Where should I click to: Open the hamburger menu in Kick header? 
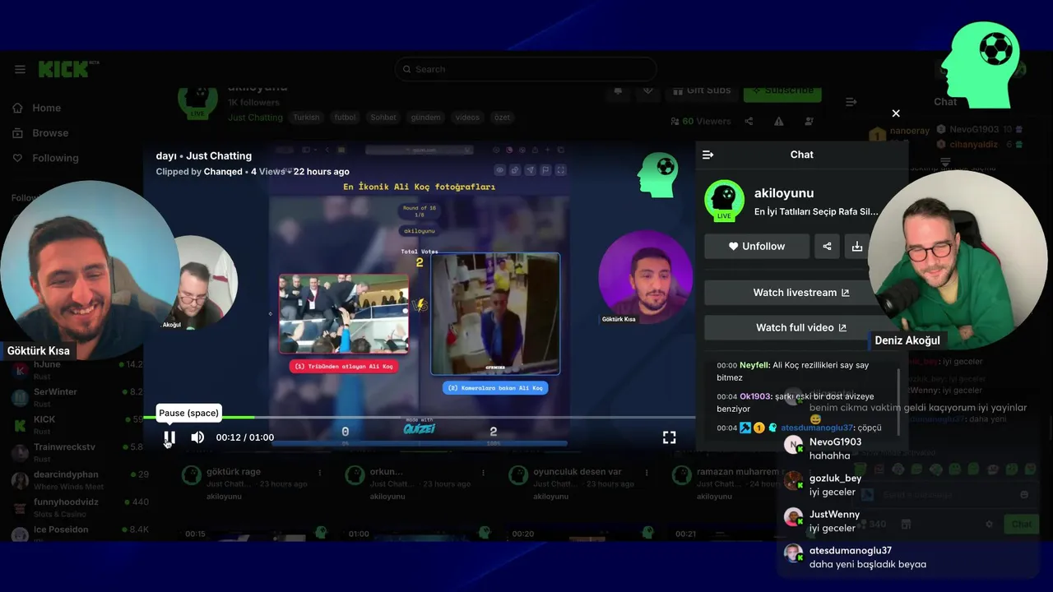click(20, 69)
